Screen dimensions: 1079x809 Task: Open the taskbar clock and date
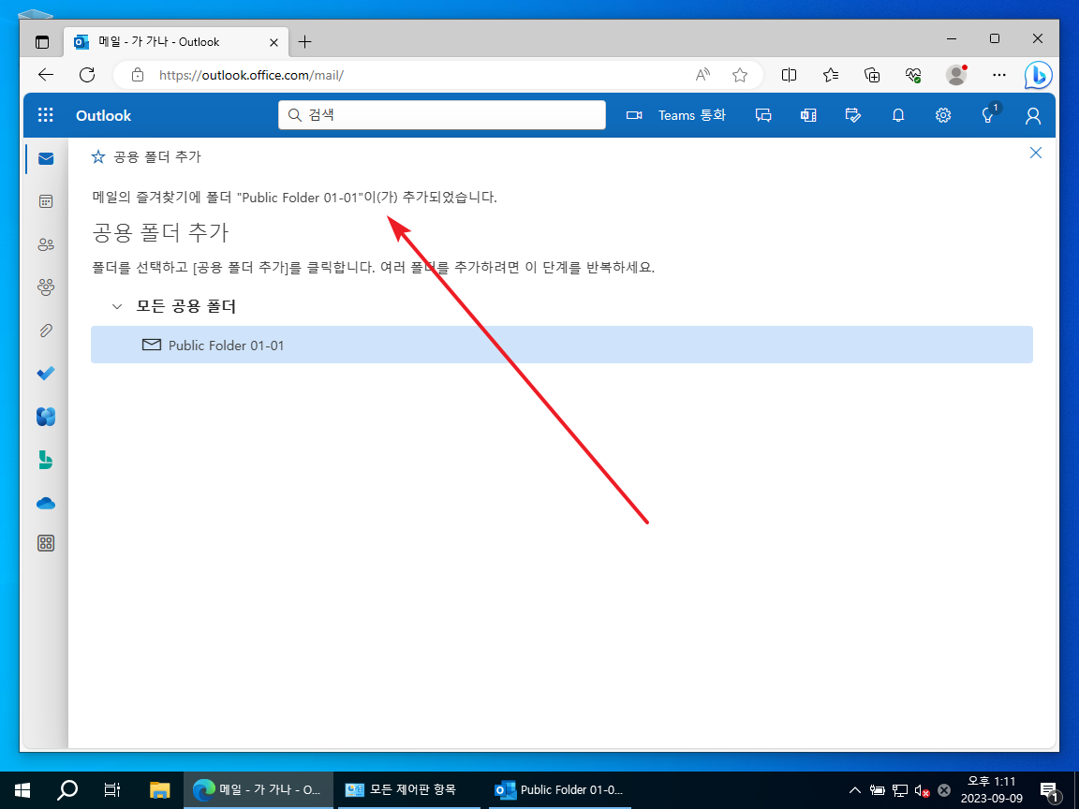(992, 789)
